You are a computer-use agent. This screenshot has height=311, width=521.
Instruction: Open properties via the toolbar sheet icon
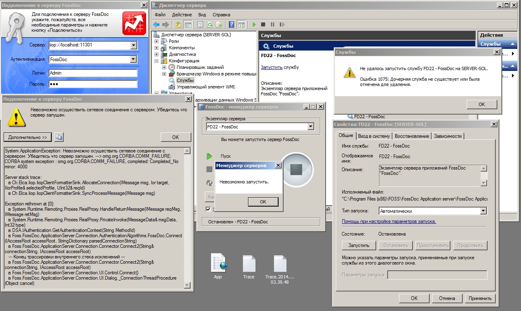click(x=200, y=24)
